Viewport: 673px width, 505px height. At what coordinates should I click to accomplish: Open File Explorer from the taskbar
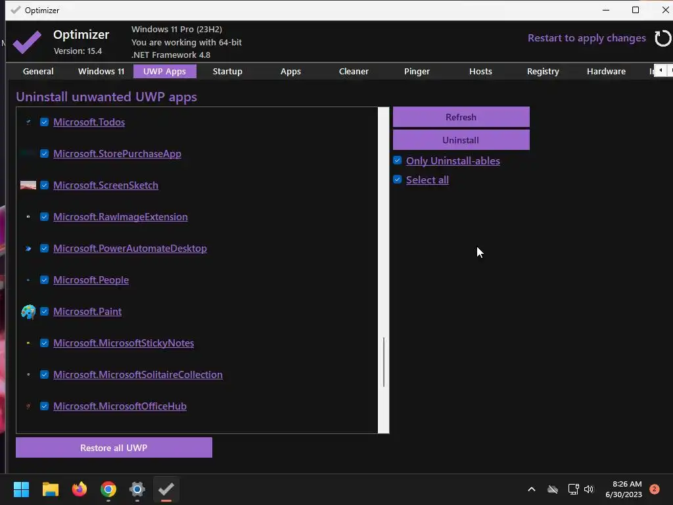[50, 489]
